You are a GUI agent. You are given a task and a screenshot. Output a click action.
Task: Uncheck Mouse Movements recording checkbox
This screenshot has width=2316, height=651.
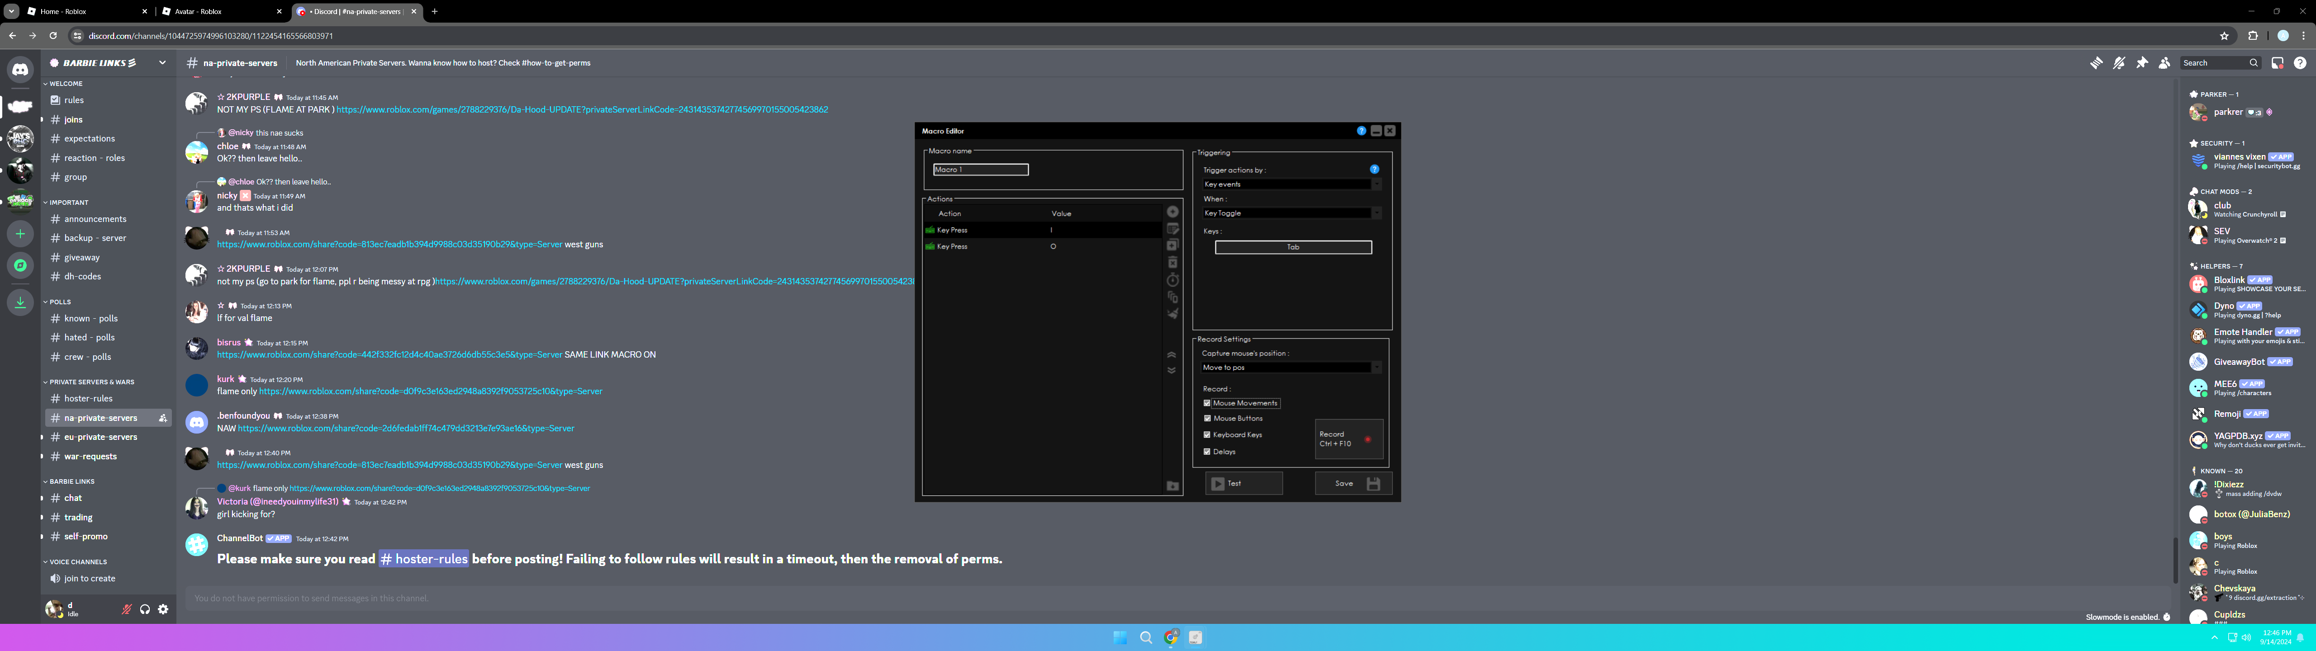point(1207,403)
